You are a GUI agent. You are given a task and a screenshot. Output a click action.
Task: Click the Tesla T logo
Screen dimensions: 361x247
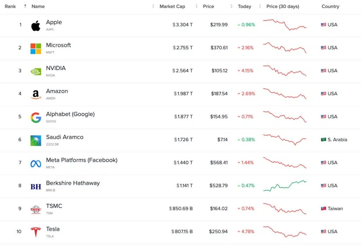coord(36,232)
